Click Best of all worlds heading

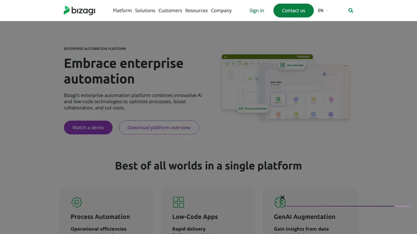tap(208, 166)
